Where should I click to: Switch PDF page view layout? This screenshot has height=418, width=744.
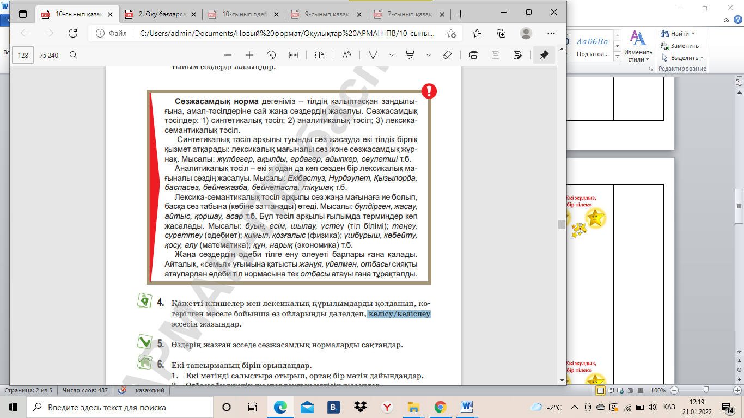click(320, 55)
